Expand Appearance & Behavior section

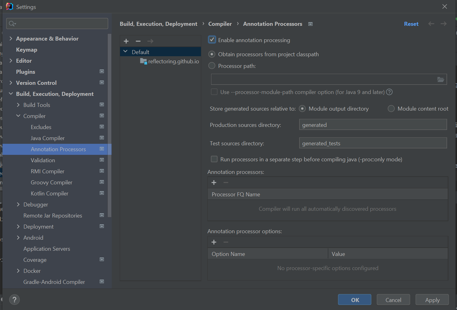11,38
